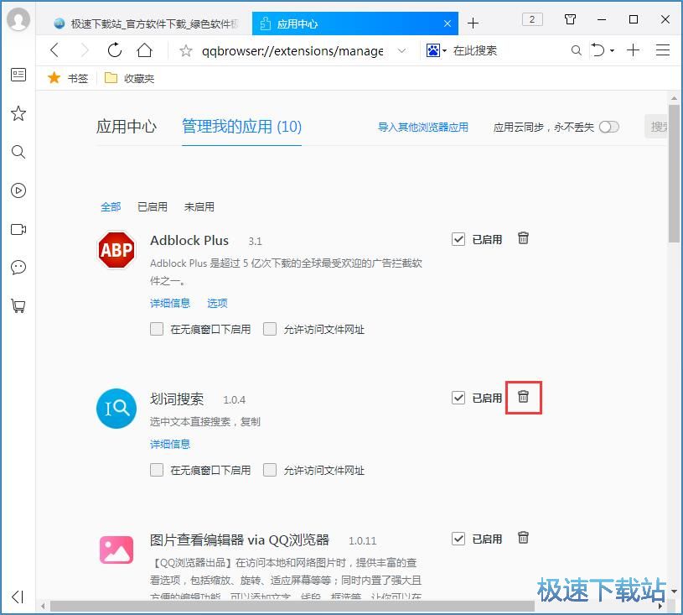Open the user avatar profile icon
The image size is (683, 615).
click(x=18, y=19)
